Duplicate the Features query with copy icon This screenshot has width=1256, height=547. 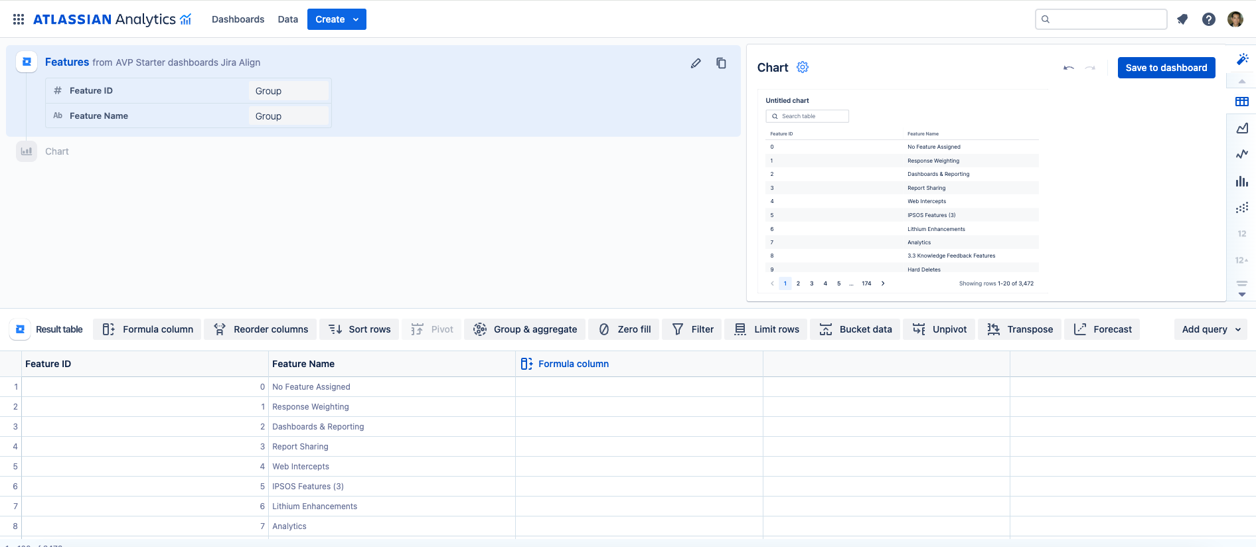[x=721, y=63]
